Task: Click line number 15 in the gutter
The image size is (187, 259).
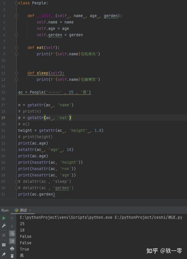Action: [3, 92]
